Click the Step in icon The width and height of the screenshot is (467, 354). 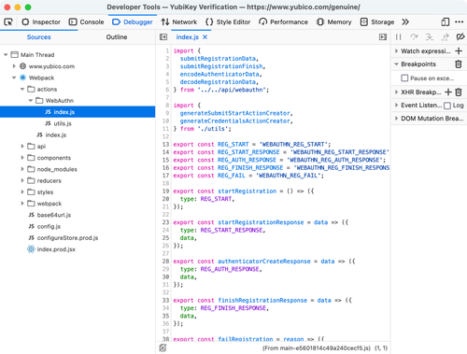click(x=430, y=37)
